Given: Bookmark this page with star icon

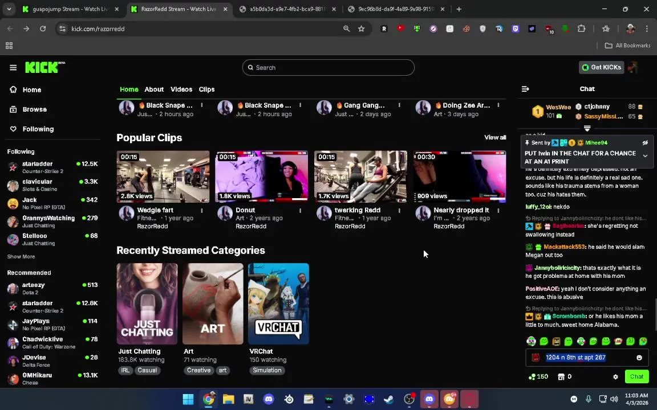Looking at the screenshot, I should [361, 28].
